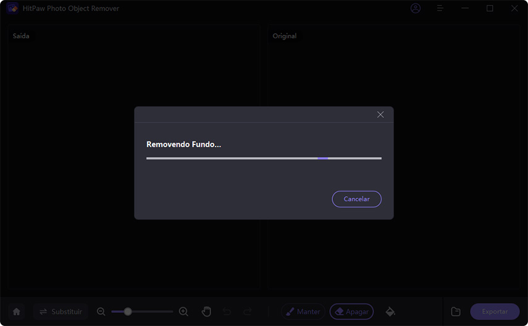
Task: Go to the home screen icon
Action: [17, 312]
